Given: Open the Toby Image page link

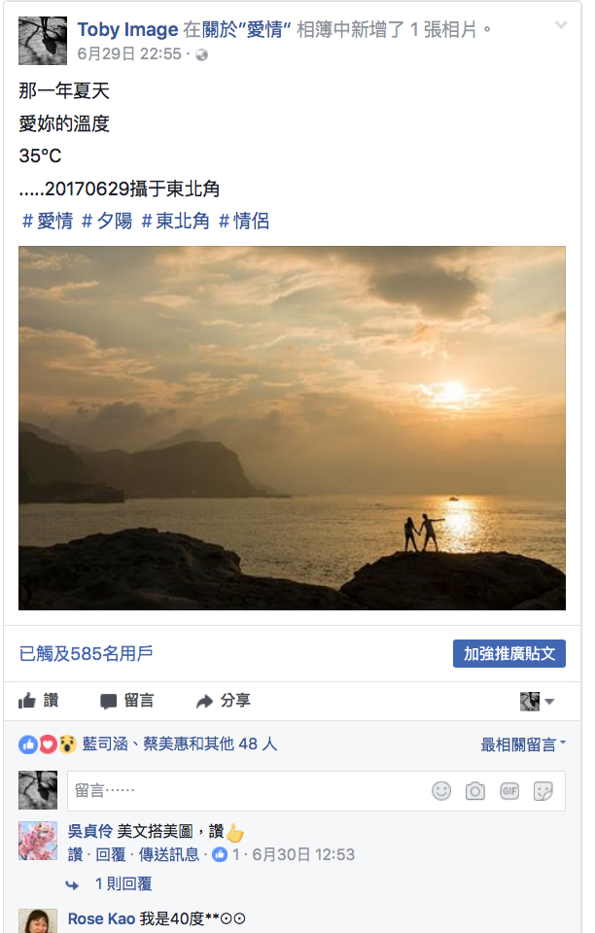Looking at the screenshot, I should (x=128, y=29).
